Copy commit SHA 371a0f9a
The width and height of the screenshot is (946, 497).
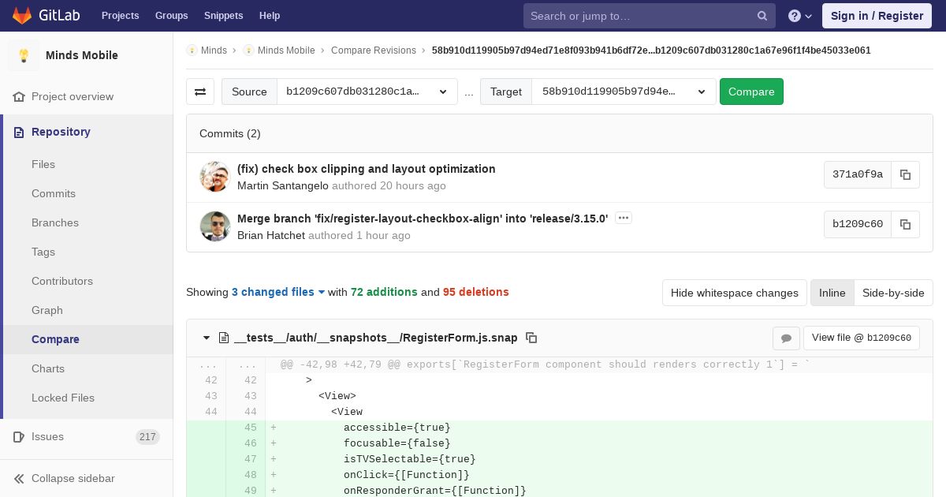905,174
